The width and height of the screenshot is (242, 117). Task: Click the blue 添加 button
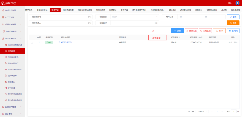click(177, 31)
